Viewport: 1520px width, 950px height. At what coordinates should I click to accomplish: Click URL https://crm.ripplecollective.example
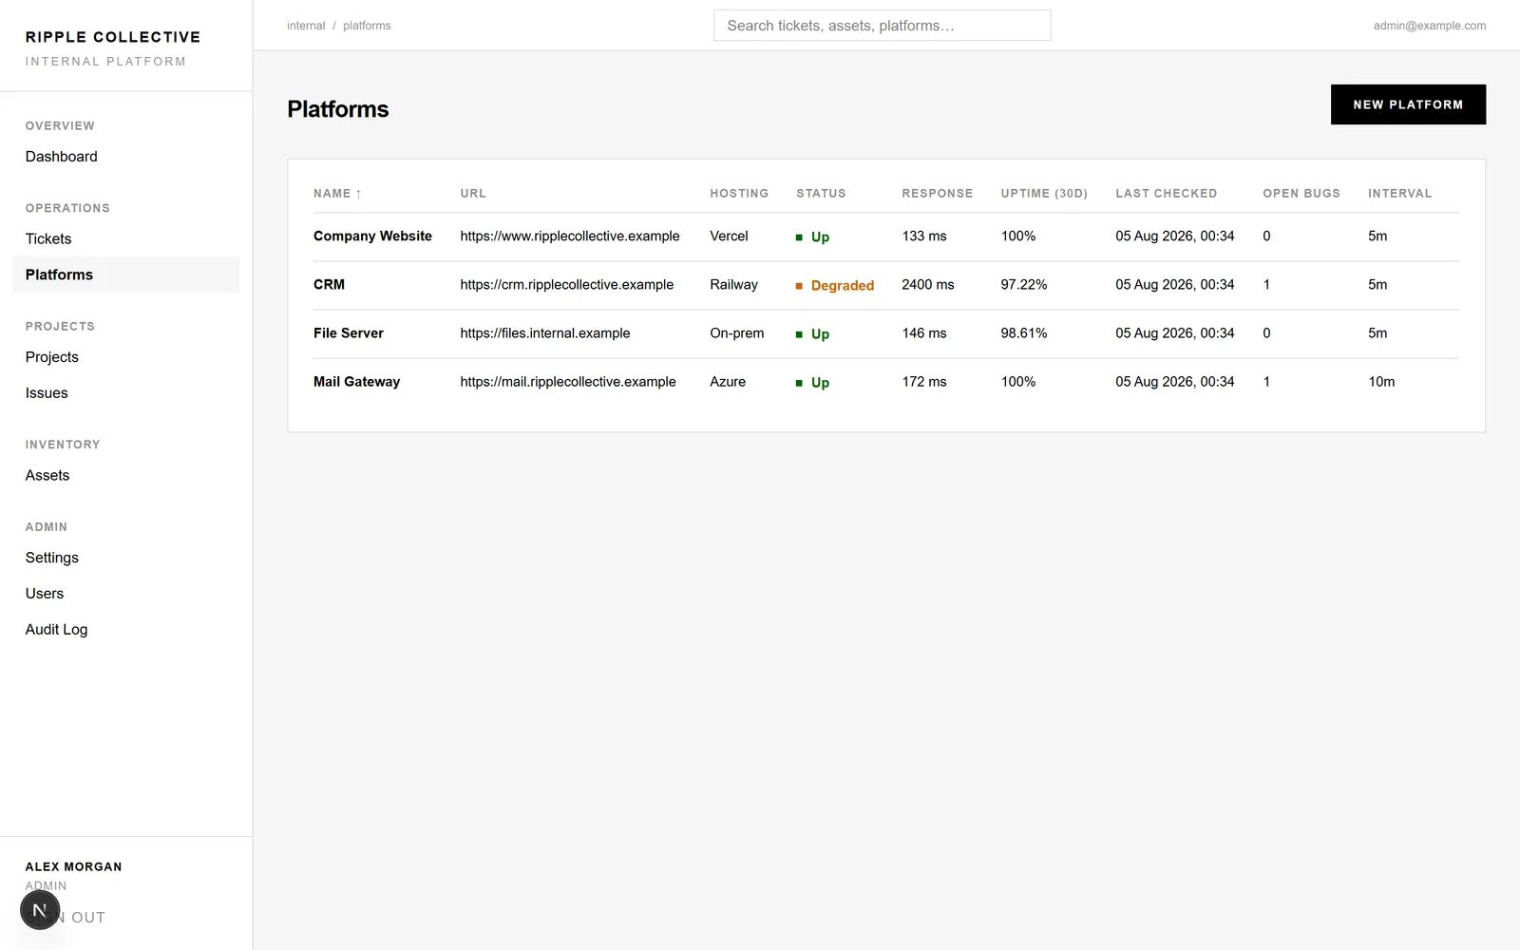point(567,285)
